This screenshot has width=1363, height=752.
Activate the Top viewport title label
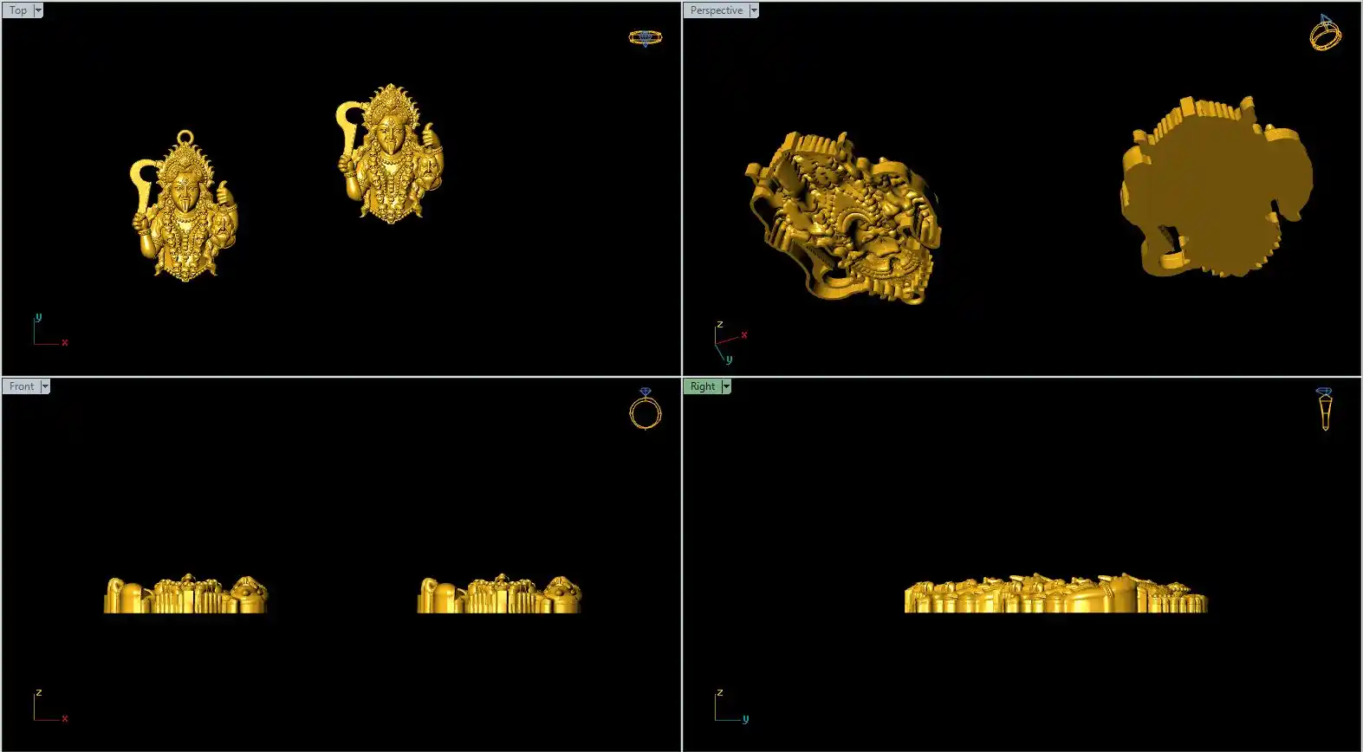coord(17,10)
